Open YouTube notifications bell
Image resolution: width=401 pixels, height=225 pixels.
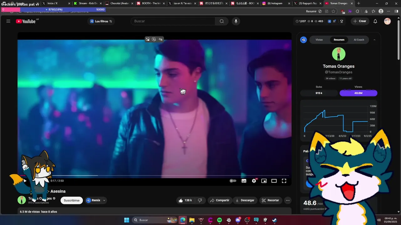coord(375,21)
